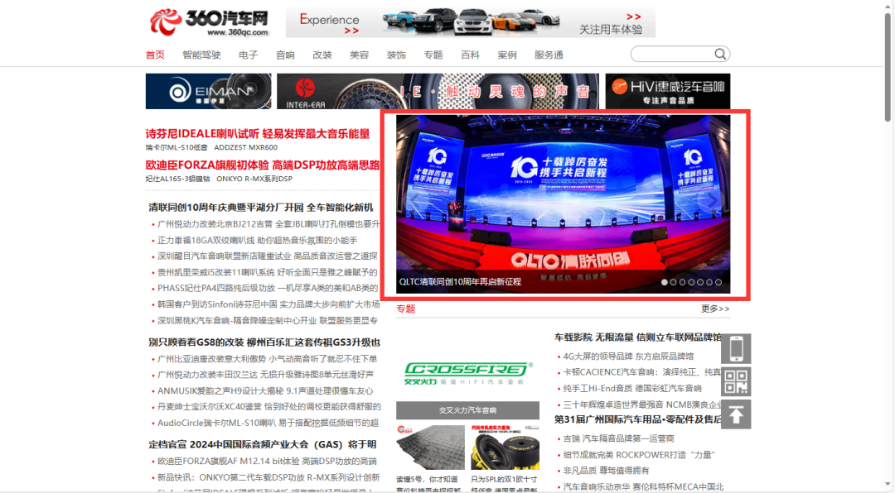The image size is (895, 493).
Task: Open 4G大屏的领导品牌 东方启辰品牌馆
Action: [x=628, y=356]
